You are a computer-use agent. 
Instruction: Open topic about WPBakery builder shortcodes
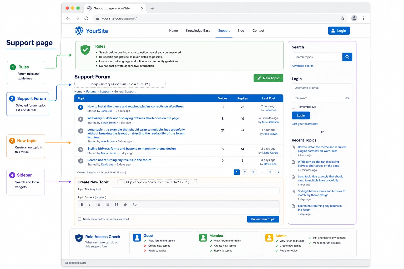pos(133,118)
